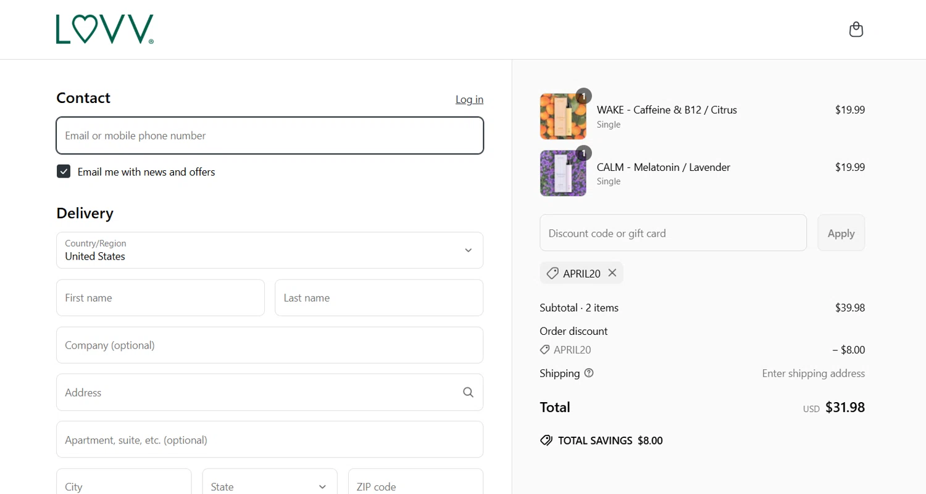926x494 pixels.
Task: Click the LOVV logo
Action: click(105, 30)
